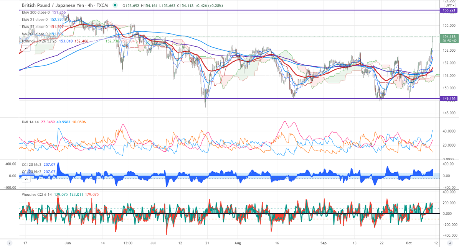
Task: Collapse the CCI pane legend arrow
Action: 26,179
